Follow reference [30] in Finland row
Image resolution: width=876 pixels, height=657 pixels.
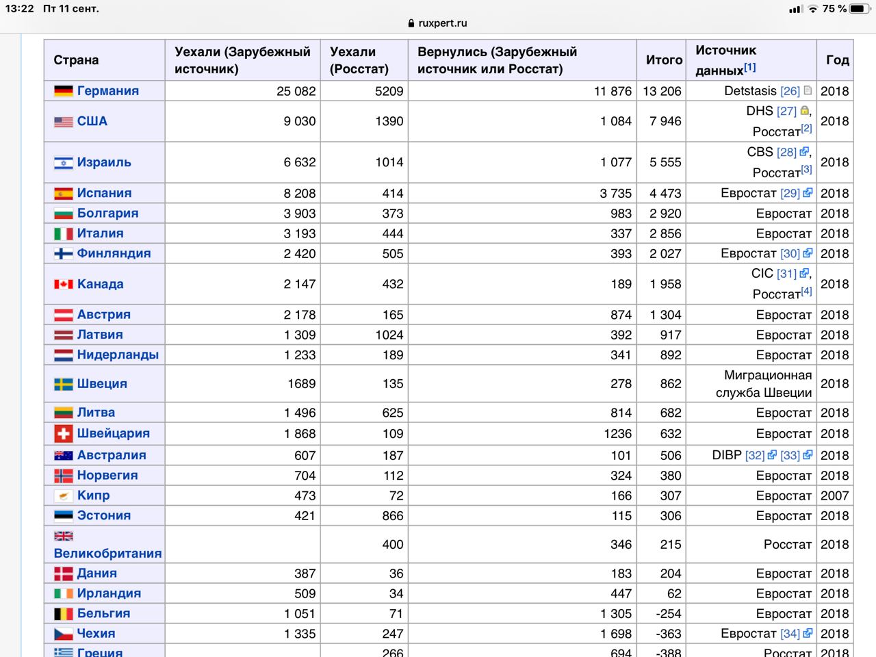790,254
